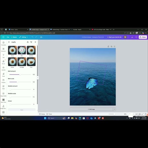Open the browser tab list chevron
The height and width of the screenshot is (148, 148).
coord(2,30)
